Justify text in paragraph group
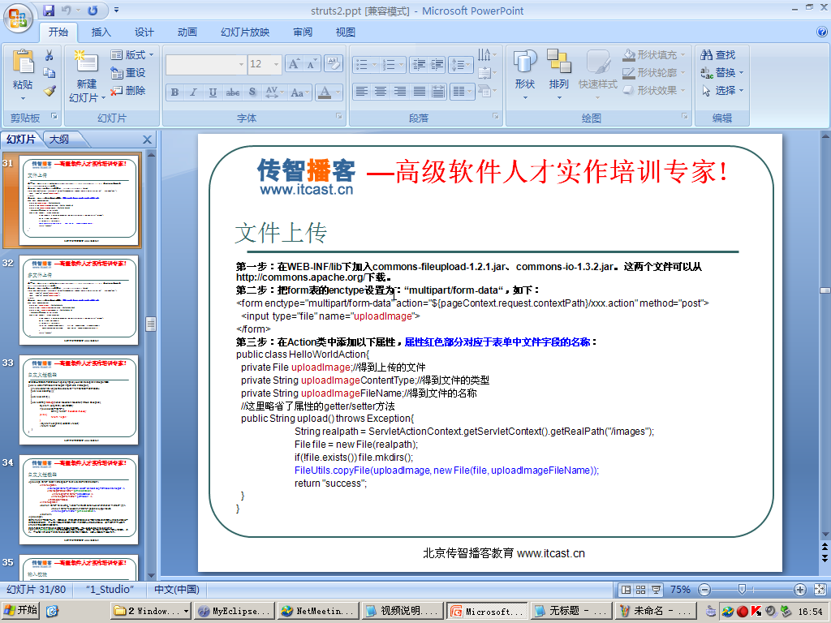Image resolution: width=831 pixels, height=623 pixels. (420, 92)
